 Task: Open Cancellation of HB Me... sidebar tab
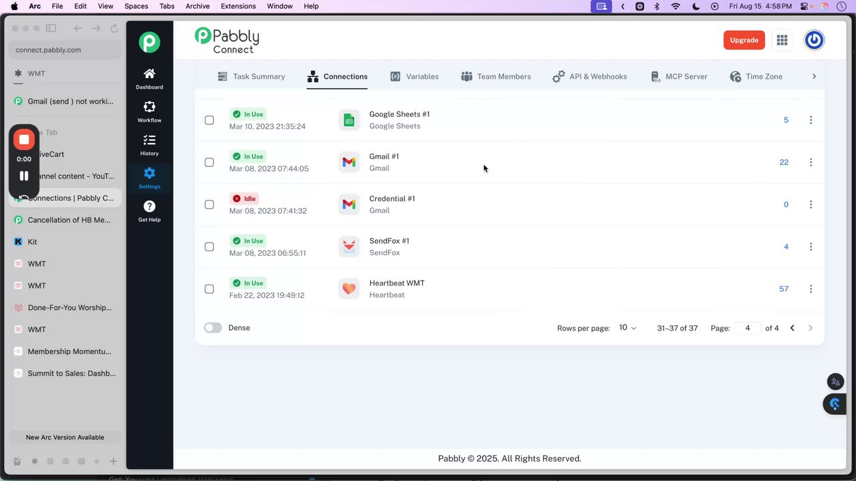pos(65,220)
